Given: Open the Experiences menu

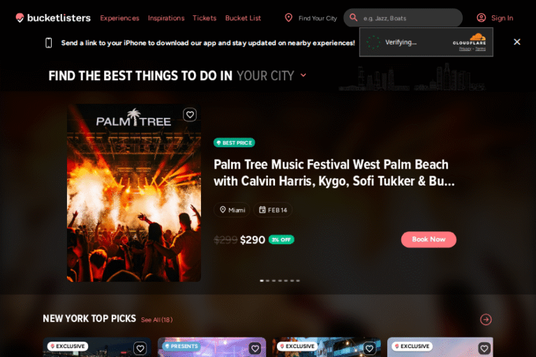Looking at the screenshot, I should tap(119, 18).
